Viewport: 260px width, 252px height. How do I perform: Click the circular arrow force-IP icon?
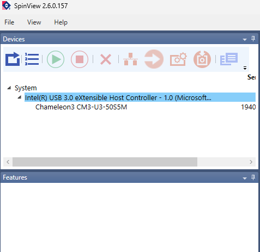click(x=154, y=59)
